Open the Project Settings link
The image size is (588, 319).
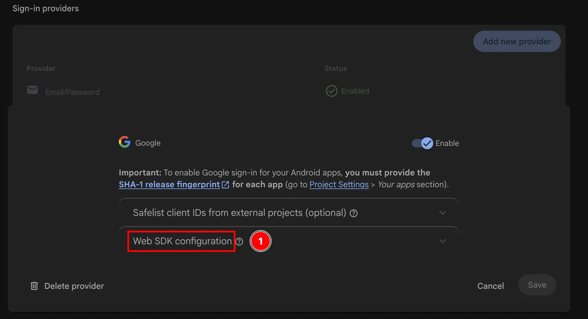[339, 184]
